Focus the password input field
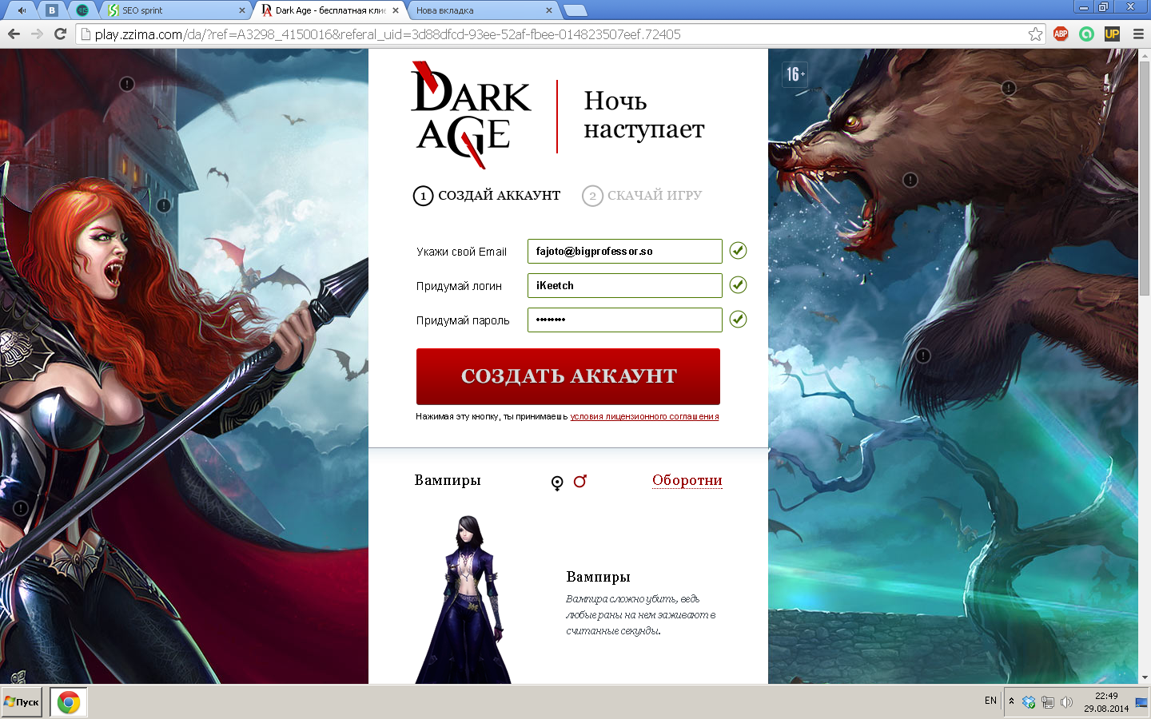 point(625,320)
